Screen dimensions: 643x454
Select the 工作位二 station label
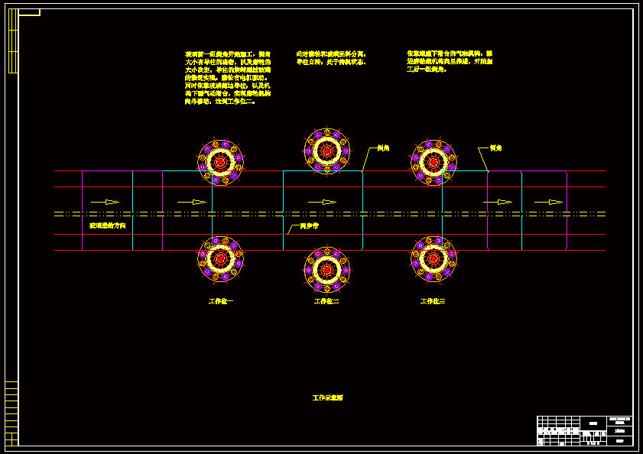326,301
